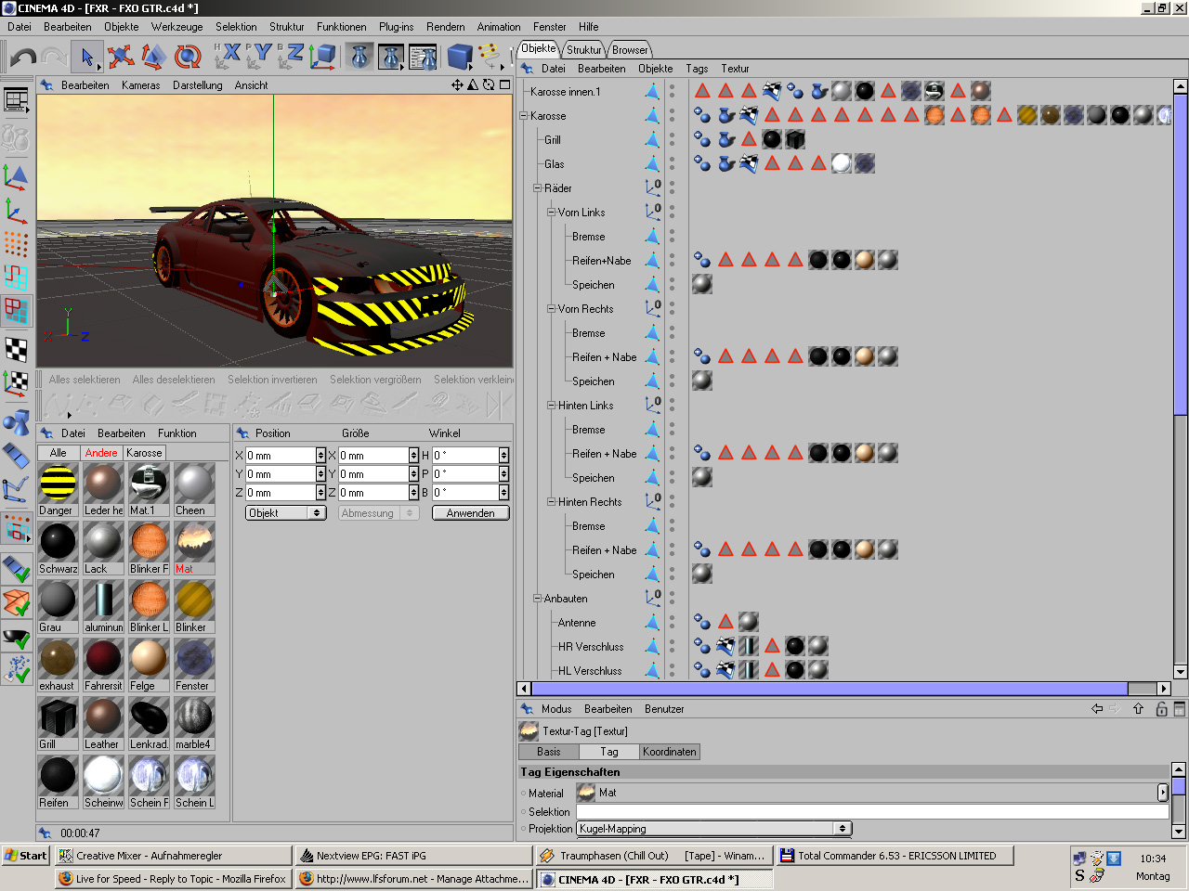Select the Scale tool in the toolbar
This screenshot has height=891, width=1189.
pyautogui.click(x=153, y=58)
